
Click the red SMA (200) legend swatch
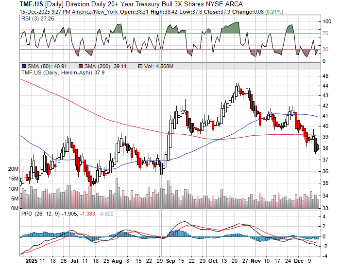[x=80, y=66]
